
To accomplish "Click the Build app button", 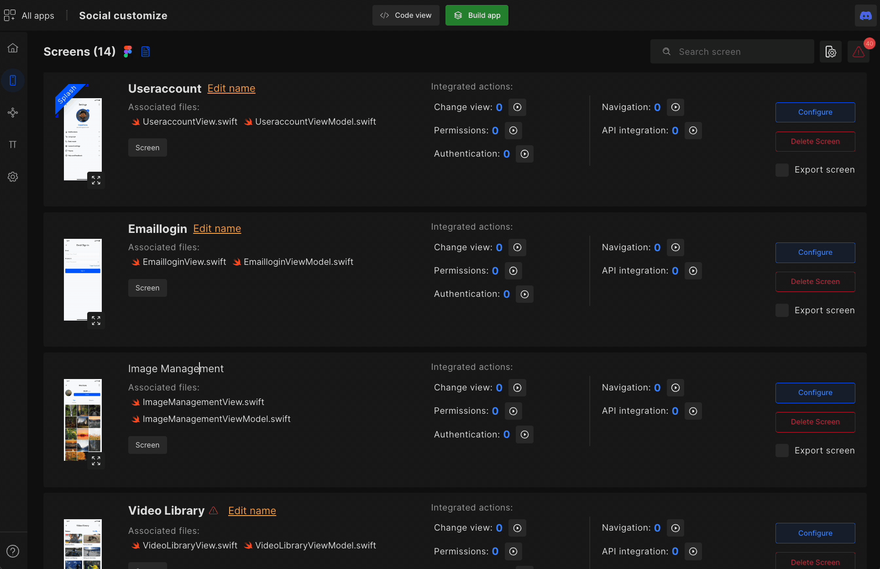I will pos(477,16).
